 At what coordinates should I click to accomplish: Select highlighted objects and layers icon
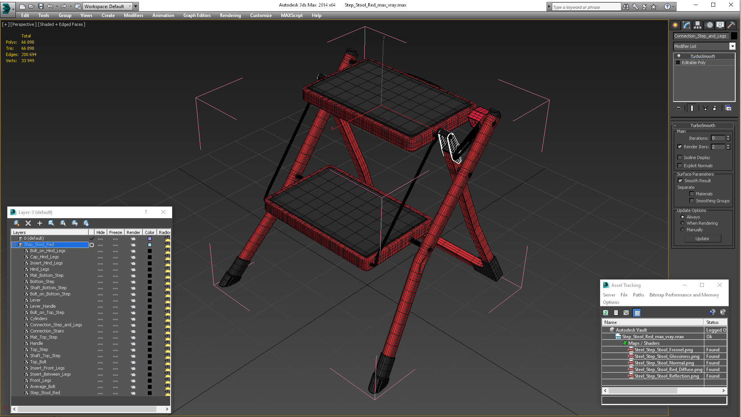click(x=51, y=223)
